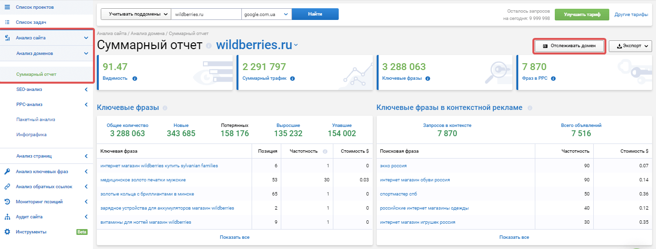Viewport: 656px width, 249px height.
Task: Click info icon beside Ключевые фразы section title
Action: [165, 108]
